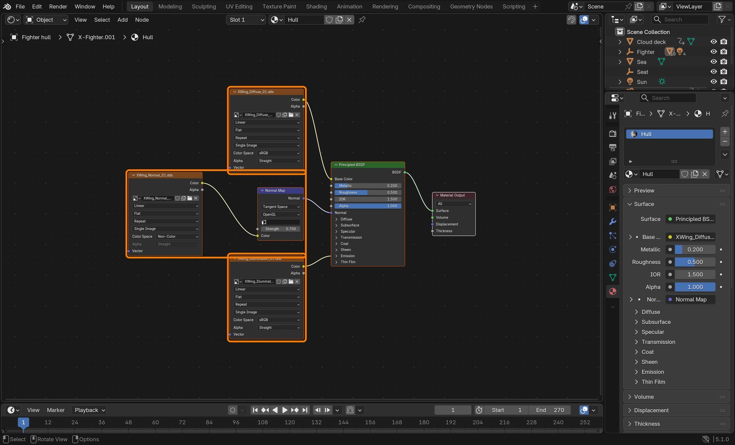Open the outliner filter options
Screen dimensions: 735x445
tap(724, 19)
